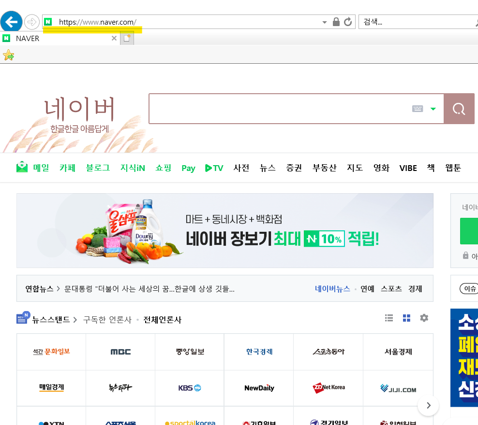The image size is (478, 425).
Task: Click the security lock icon in address bar
Action: 336,22
